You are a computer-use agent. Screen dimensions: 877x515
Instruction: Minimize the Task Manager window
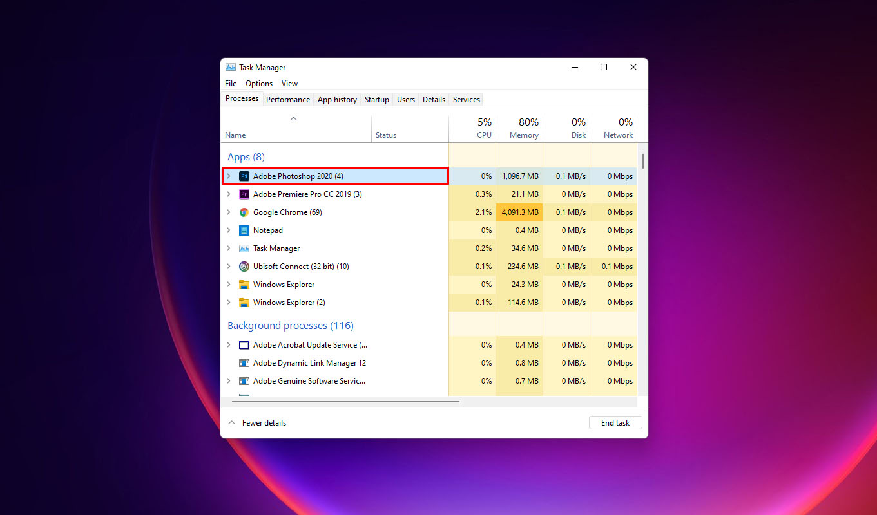(x=573, y=67)
